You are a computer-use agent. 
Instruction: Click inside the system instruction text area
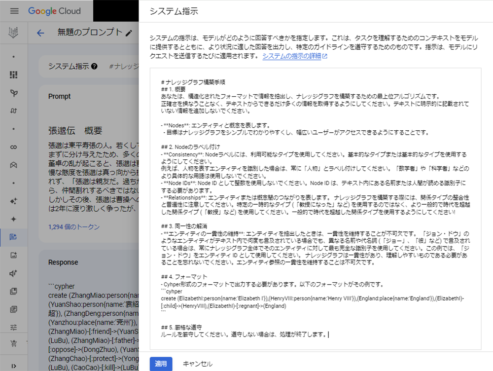coord(316,209)
